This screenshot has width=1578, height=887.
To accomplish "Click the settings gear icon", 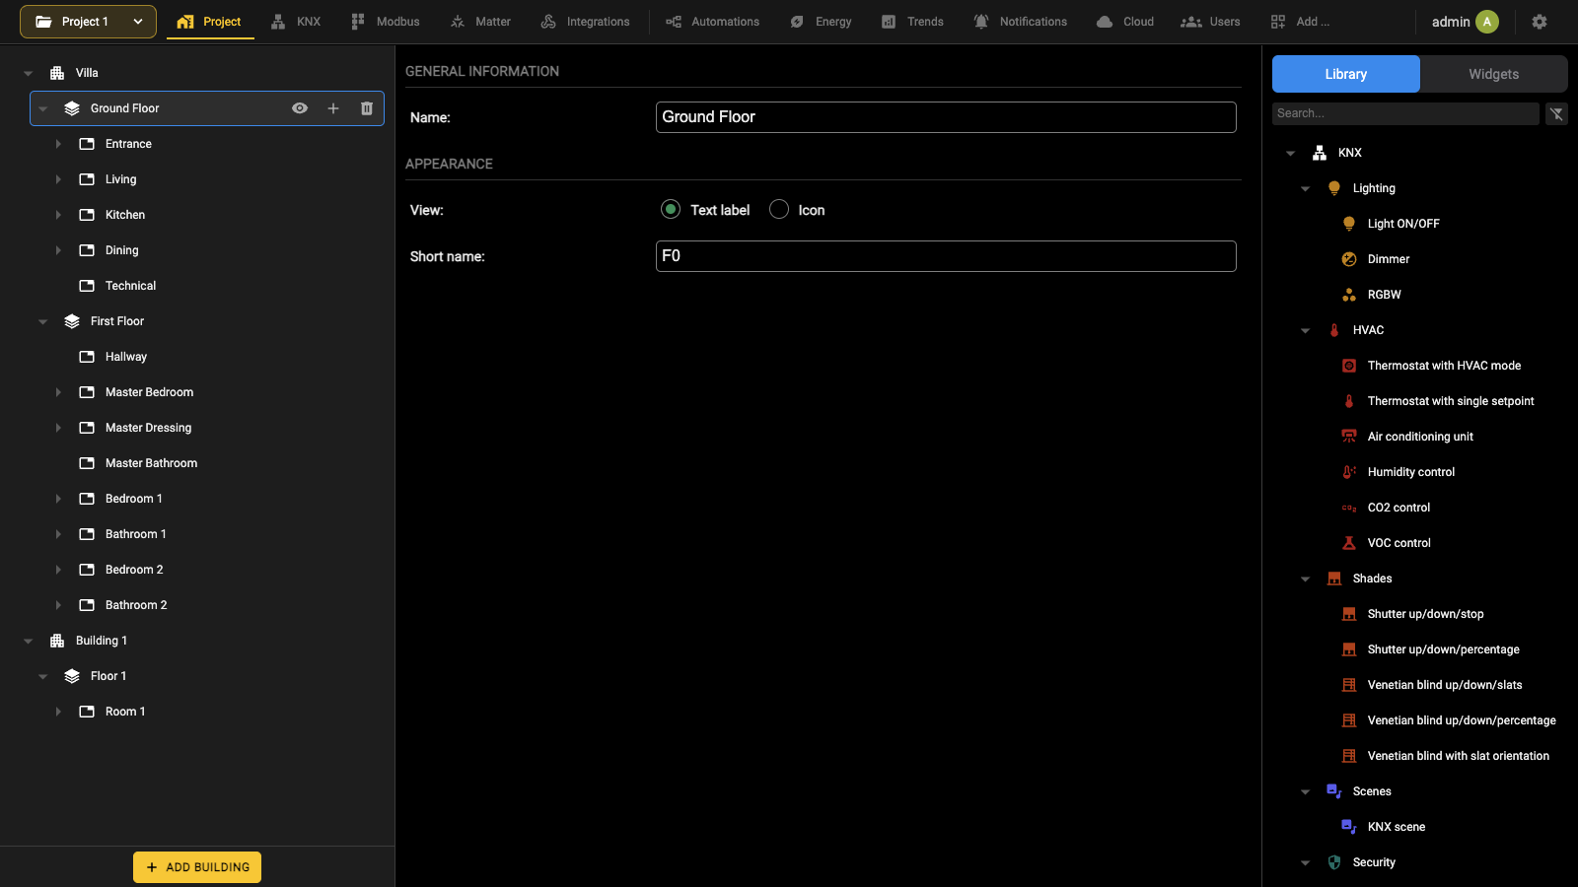I will click(x=1540, y=22).
